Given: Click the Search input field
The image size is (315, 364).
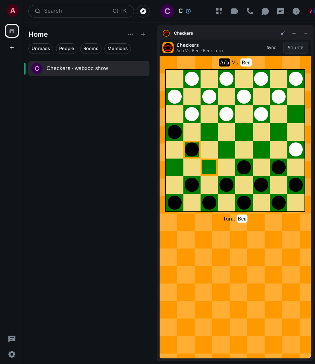Looking at the screenshot, I should click(x=81, y=11).
